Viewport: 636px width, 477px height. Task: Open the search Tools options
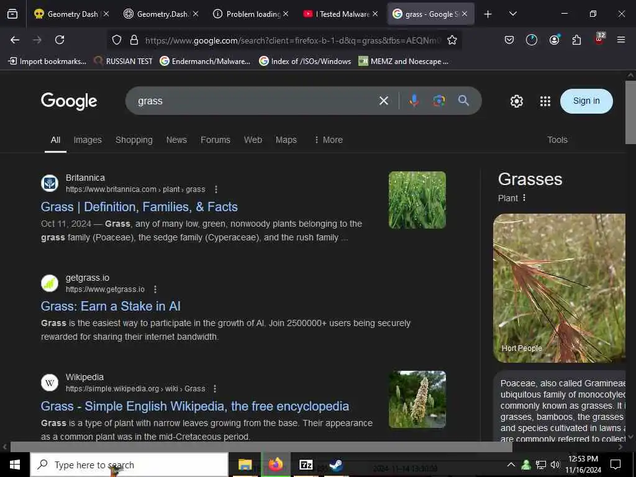click(x=557, y=140)
